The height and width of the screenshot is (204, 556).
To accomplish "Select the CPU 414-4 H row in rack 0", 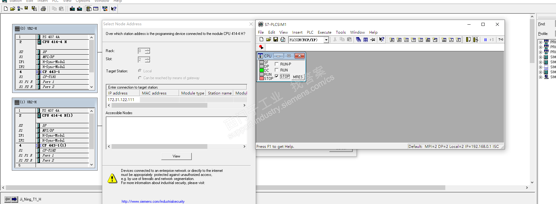I will [x=52, y=42].
